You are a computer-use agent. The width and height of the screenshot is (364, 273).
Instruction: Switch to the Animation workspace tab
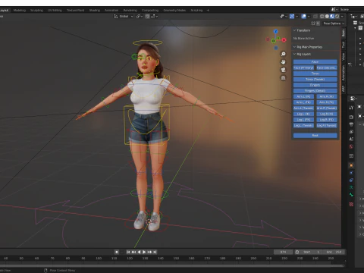click(x=111, y=11)
